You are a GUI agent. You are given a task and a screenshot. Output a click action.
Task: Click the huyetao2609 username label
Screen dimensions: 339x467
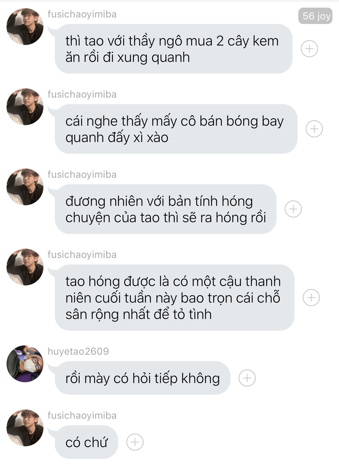(x=78, y=351)
